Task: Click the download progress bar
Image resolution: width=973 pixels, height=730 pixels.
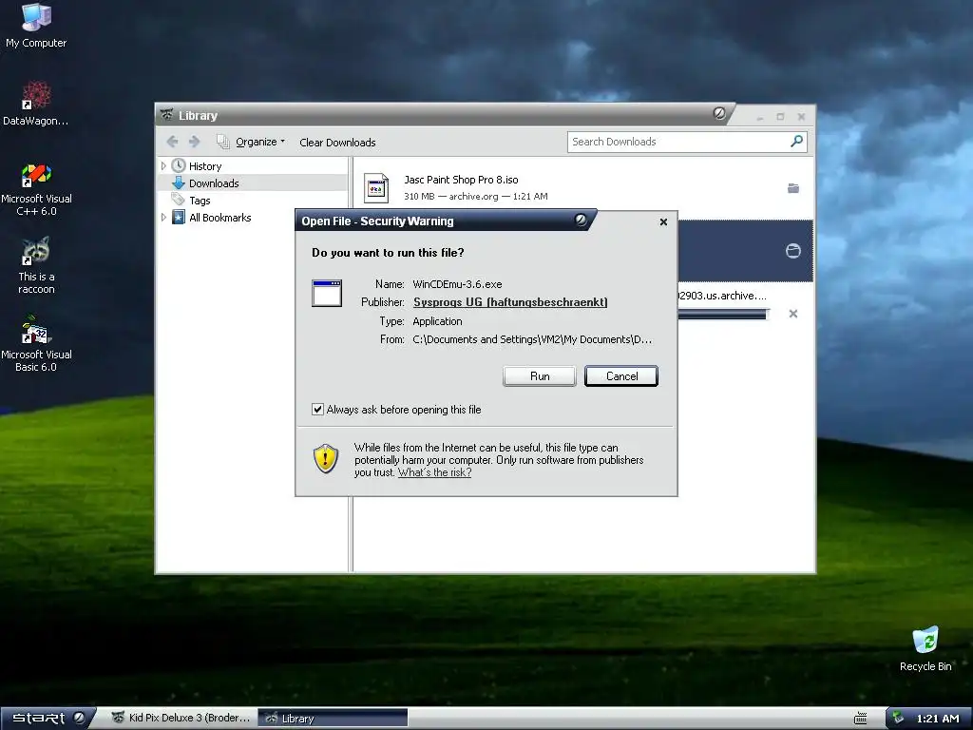Action: point(722,314)
